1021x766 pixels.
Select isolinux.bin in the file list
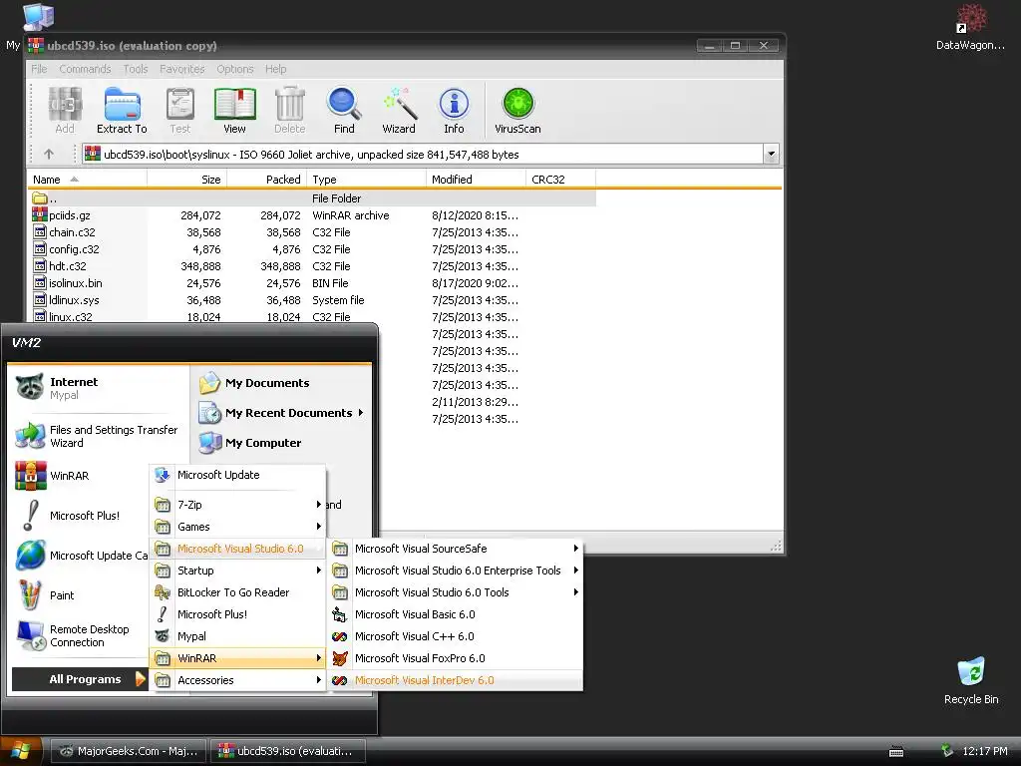(x=312, y=283)
